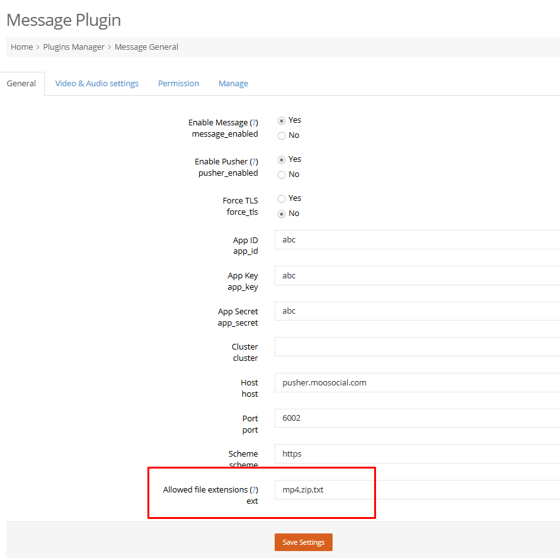The height and width of the screenshot is (558, 560).
Task: Open the Manage tab
Action: pos(233,84)
